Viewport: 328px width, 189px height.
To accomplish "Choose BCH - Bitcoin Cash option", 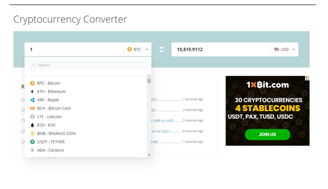I will pos(86,108).
